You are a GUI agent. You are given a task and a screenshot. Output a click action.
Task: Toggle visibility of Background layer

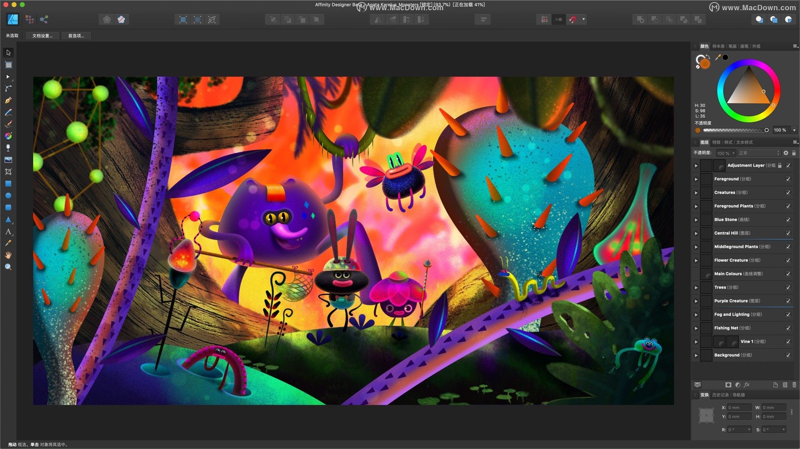(x=788, y=355)
